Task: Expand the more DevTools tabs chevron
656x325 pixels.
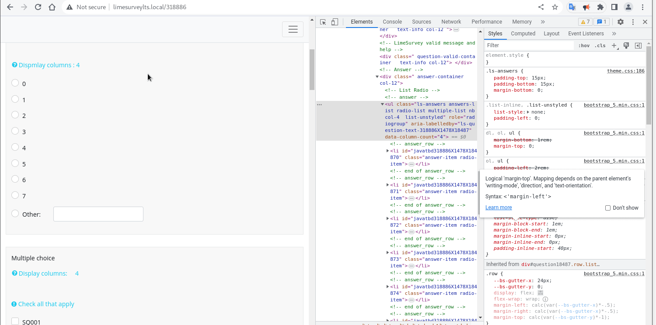Action: click(543, 22)
